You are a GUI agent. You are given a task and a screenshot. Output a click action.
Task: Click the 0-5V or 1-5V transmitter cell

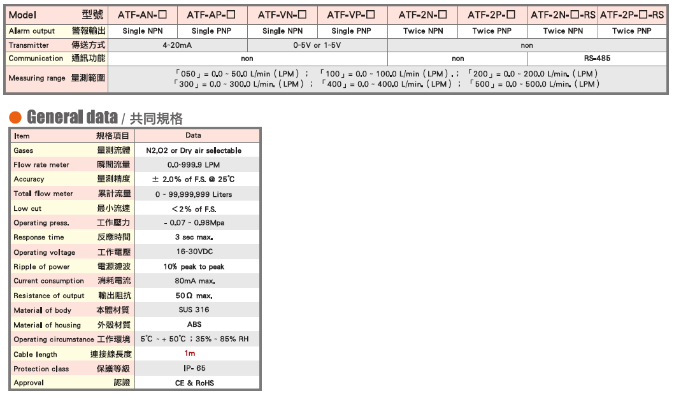(317, 45)
